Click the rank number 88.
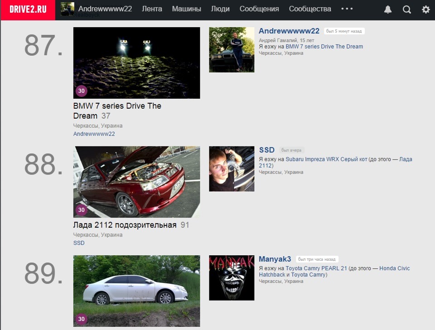Image resolution: width=435 pixels, height=330 pixels. (43, 164)
